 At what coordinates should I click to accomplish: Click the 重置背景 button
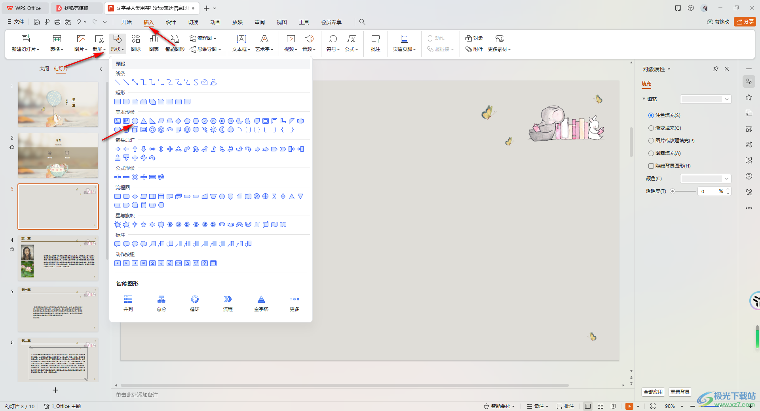pyautogui.click(x=680, y=392)
